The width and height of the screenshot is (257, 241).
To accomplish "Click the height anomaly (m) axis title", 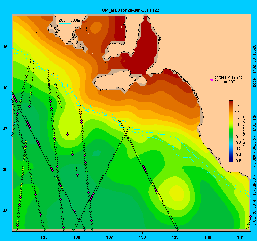I will coord(244,131).
